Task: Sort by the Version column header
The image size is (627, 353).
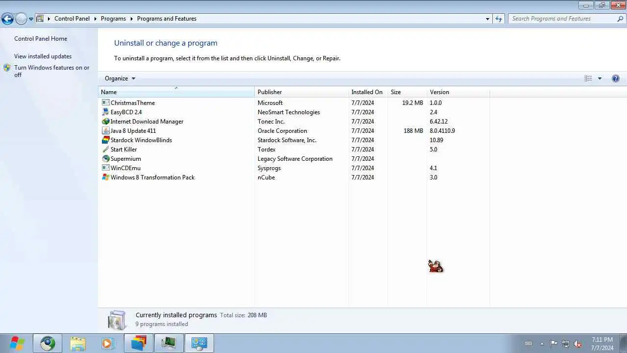Action: click(458, 92)
